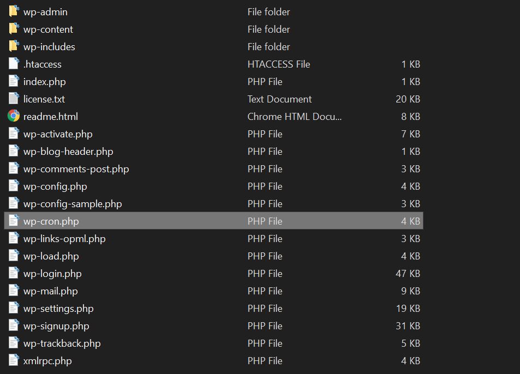Image resolution: width=520 pixels, height=374 pixels.
Task: Click the wp-login.php file icon
Action: [14, 273]
